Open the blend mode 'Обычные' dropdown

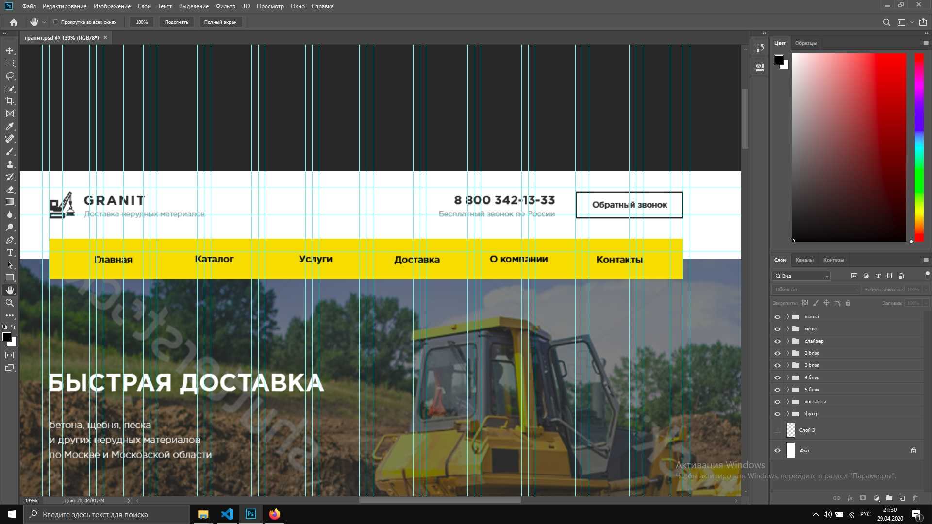(x=816, y=290)
